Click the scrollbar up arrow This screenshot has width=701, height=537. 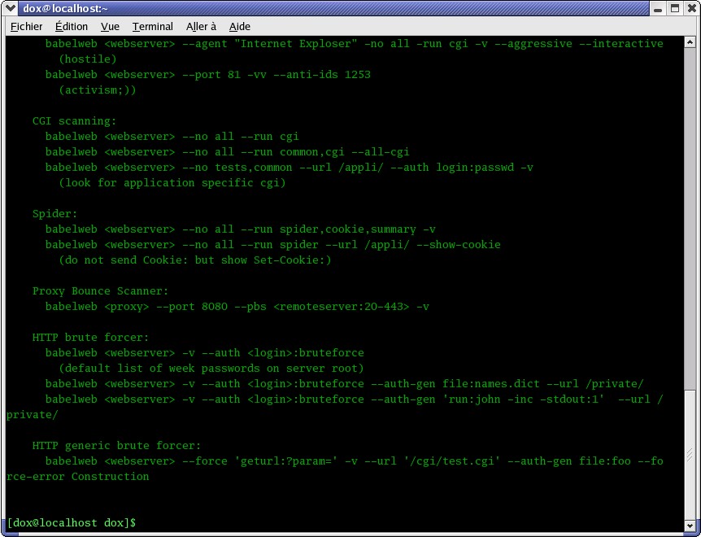pyautogui.click(x=691, y=42)
